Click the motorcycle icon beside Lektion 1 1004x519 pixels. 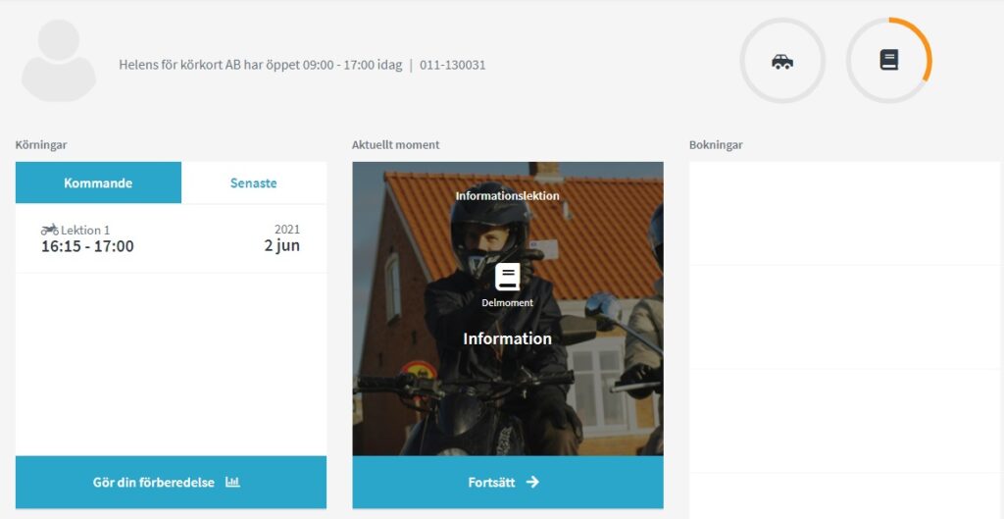(x=49, y=230)
